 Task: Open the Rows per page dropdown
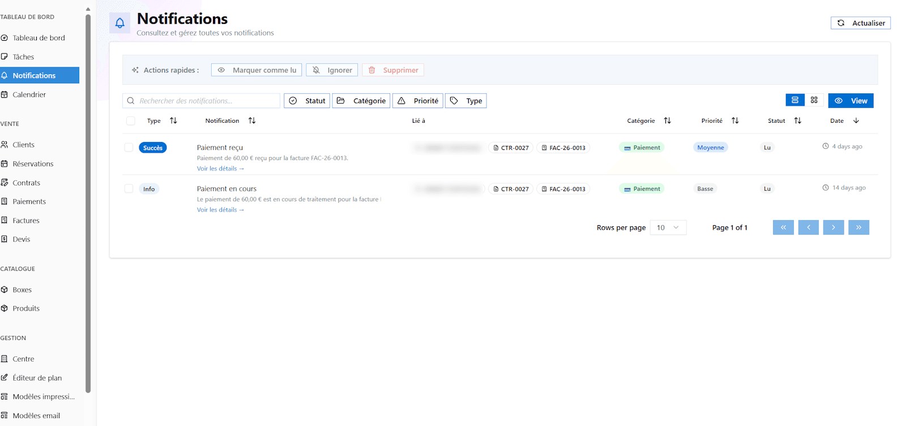[668, 227]
